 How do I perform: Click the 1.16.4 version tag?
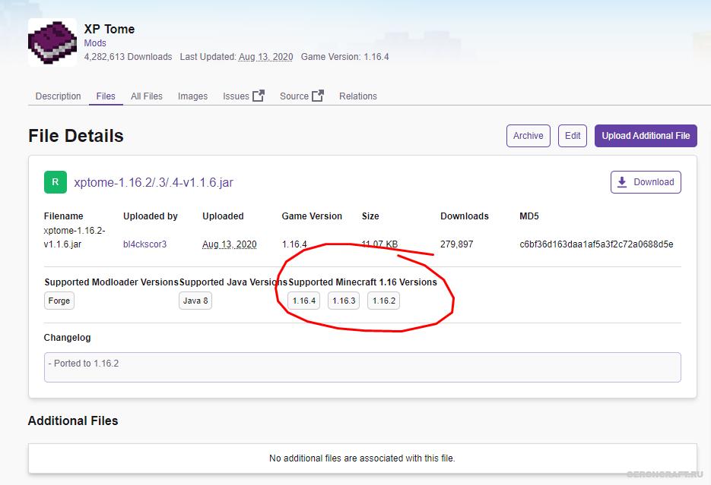(x=303, y=301)
